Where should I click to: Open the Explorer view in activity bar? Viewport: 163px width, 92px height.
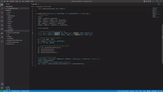pyautogui.click(x=2, y=5)
